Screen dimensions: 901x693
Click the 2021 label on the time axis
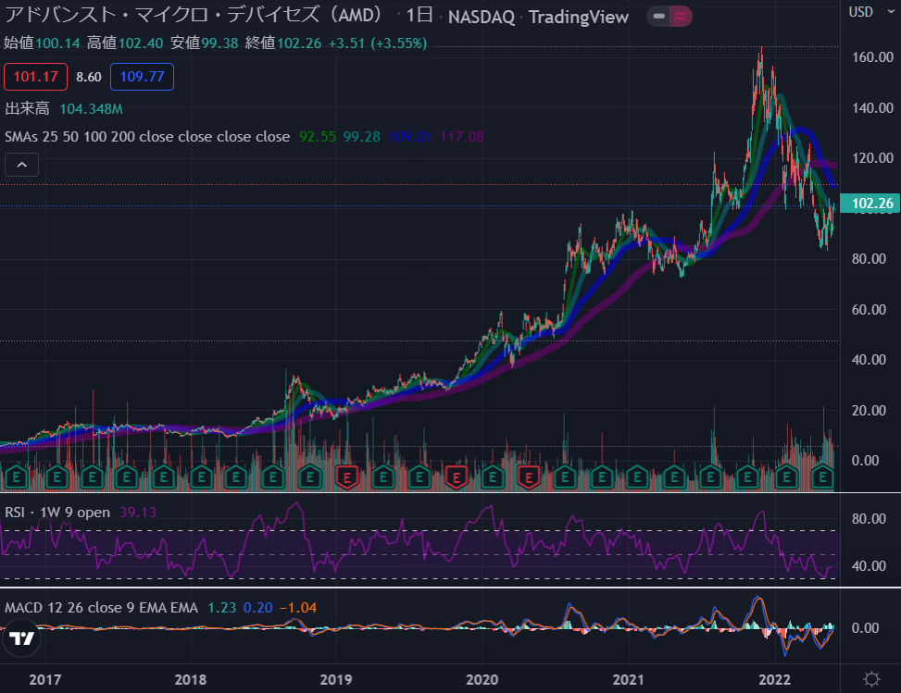(628, 680)
